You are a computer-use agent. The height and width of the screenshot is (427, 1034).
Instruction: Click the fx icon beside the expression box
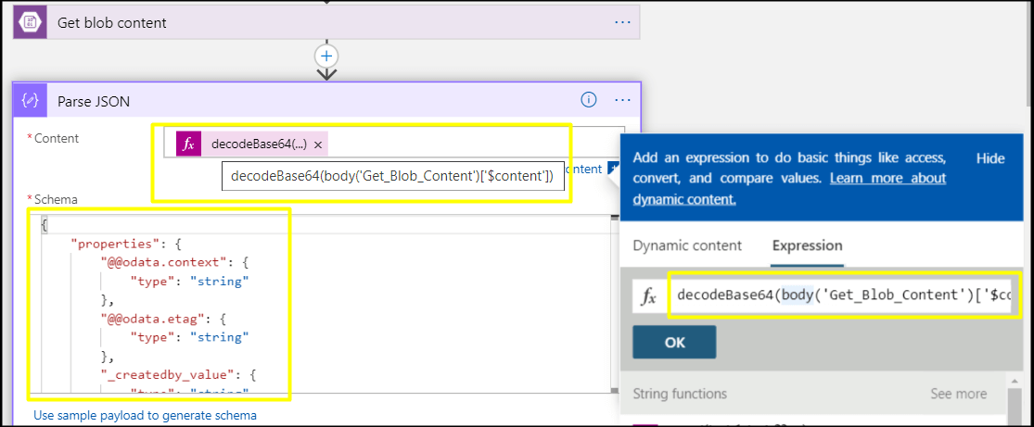650,295
